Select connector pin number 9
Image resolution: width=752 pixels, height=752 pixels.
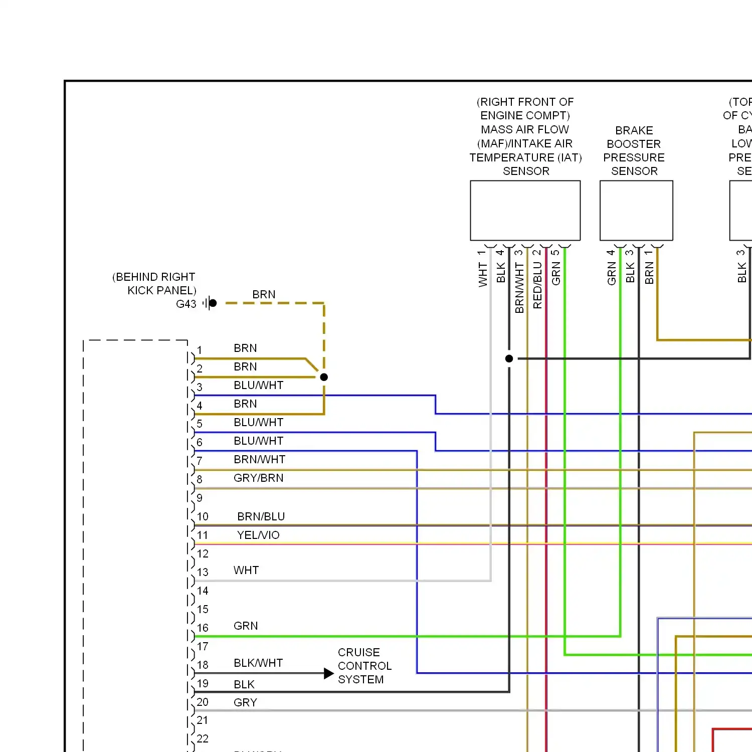200,498
